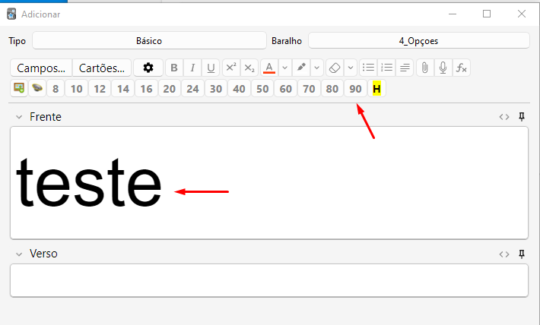Collapse the Verso field section
Image resolution: width=540 pixels, height=325 pixels.
tap(19, 254)
